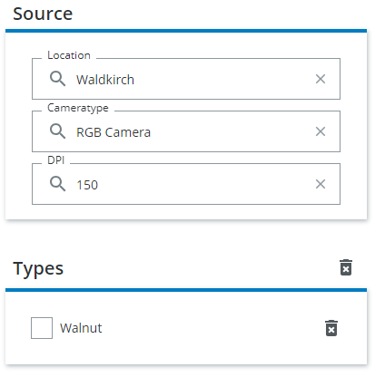Select the Walnut label text
The width and height of the screenshot is (385, 377).
pos(81,328)
